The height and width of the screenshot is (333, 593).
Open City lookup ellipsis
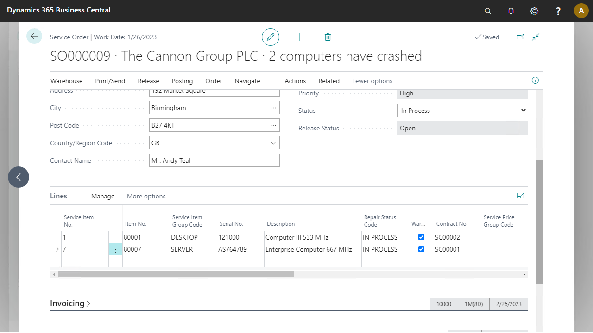point(273,108)
